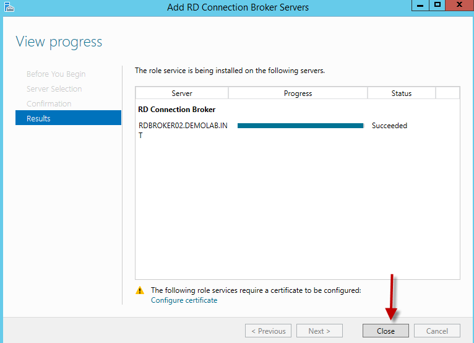
Task: Go to the Before You Begin step
Action: [x=56, y=74]
